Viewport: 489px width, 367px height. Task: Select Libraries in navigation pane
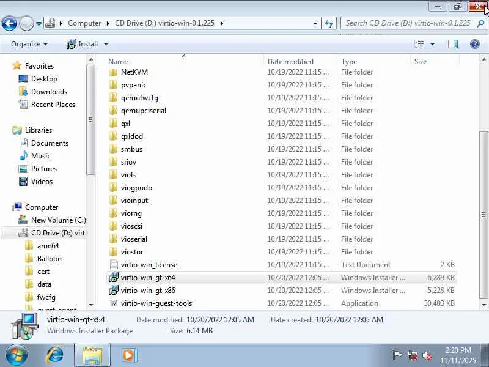[x=39, y=130]
